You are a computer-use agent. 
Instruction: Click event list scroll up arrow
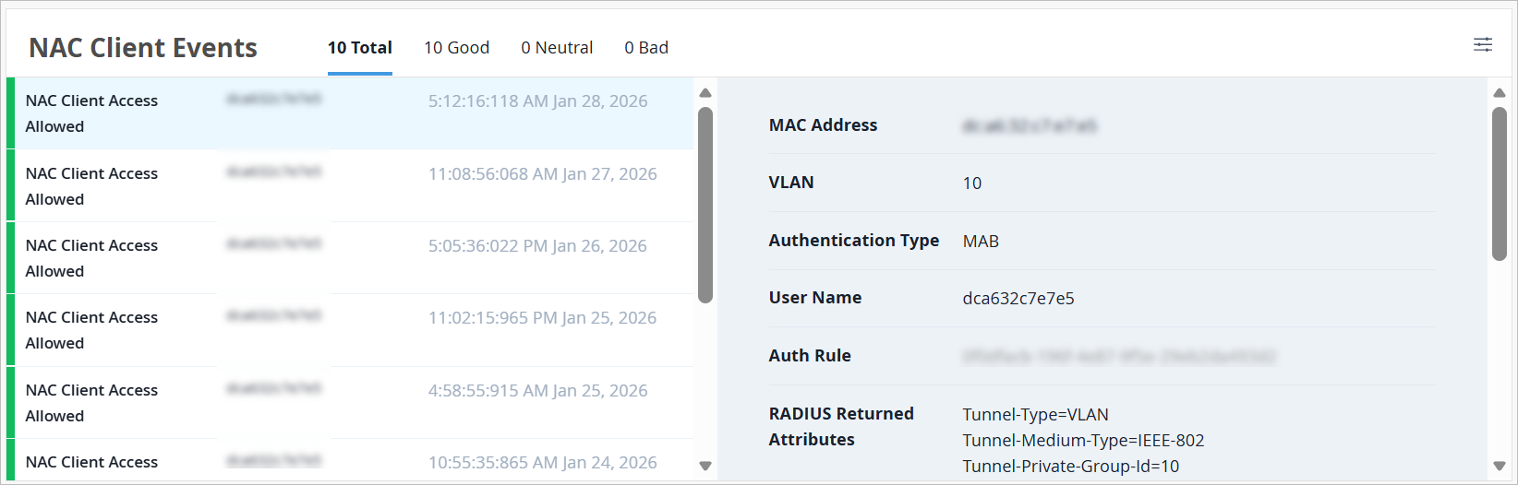click(705, 93)
